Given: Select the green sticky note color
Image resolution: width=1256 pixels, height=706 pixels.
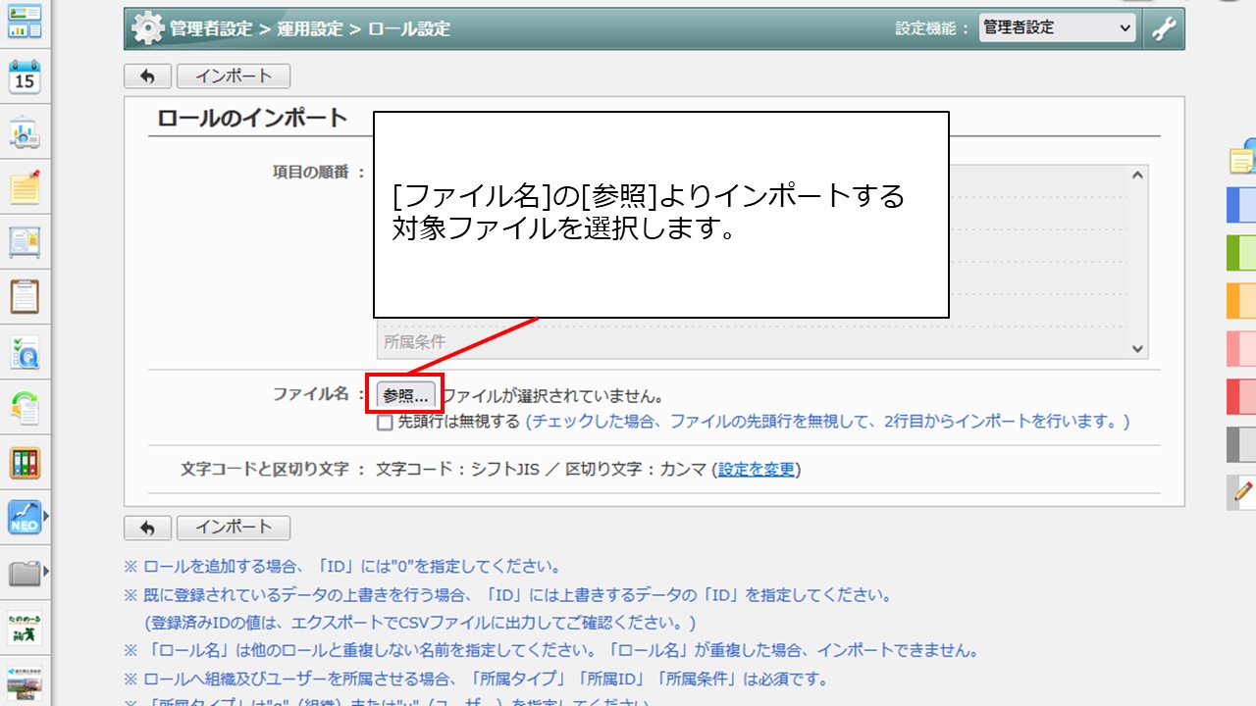Looking at the screenshot, I should [x=1241, y=253].
